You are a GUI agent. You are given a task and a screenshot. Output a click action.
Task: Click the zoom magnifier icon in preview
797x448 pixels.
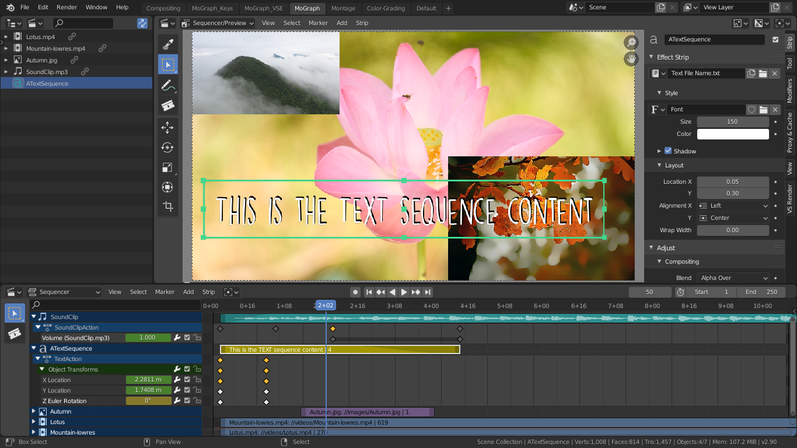tap(631, 43)
